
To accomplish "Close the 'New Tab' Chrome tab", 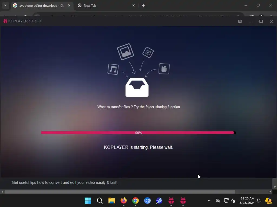I will (x=134, y=5).
